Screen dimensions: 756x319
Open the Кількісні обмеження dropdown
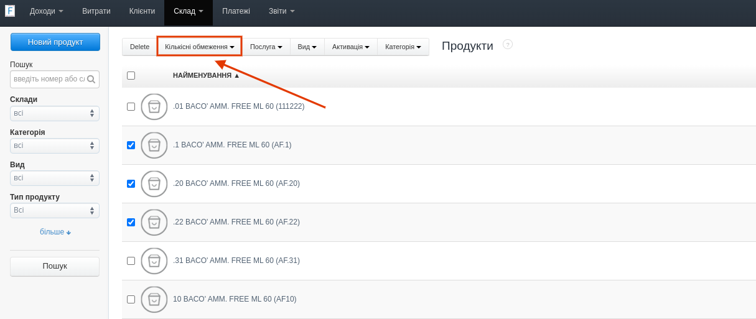[x=199, y=47]
